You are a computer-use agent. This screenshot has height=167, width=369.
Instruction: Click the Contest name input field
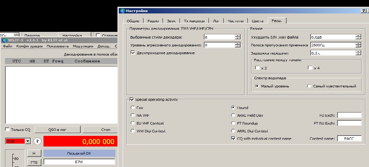pos(349,138)
